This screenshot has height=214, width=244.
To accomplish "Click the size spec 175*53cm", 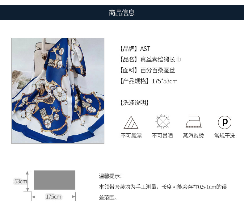I will click(165, 81).
